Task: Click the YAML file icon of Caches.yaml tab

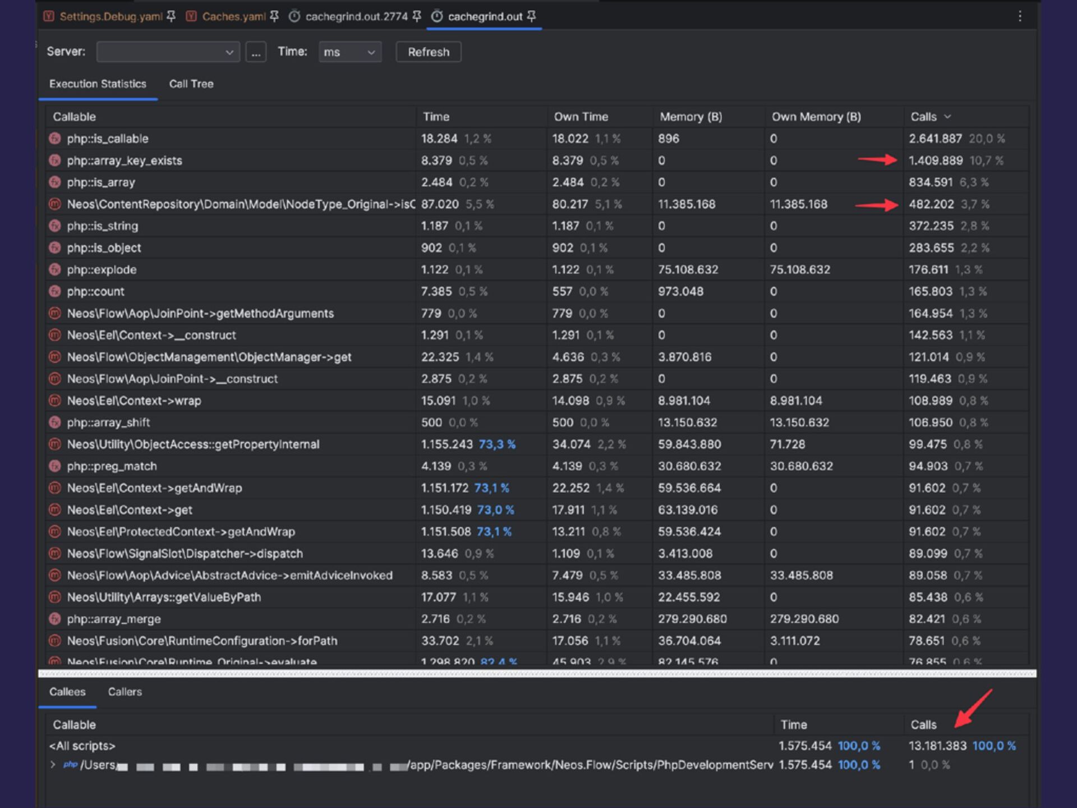Action: 191,17
